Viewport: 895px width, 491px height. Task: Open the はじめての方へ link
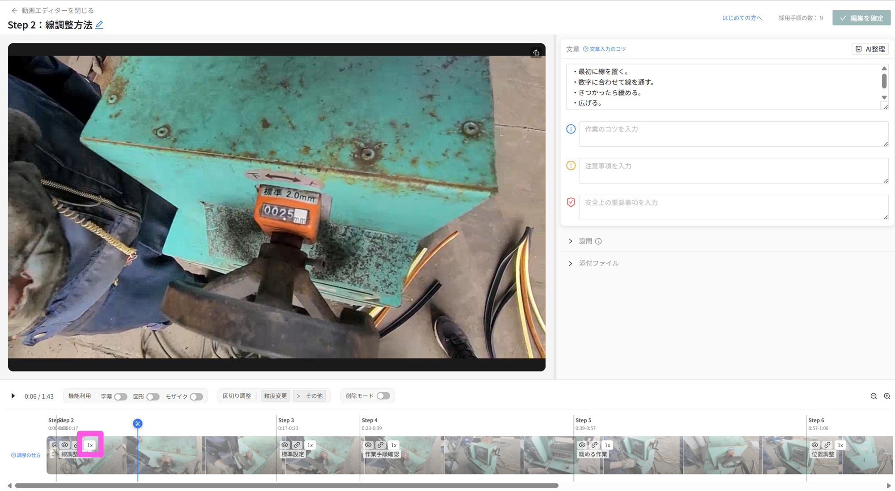tap(742, 18)
